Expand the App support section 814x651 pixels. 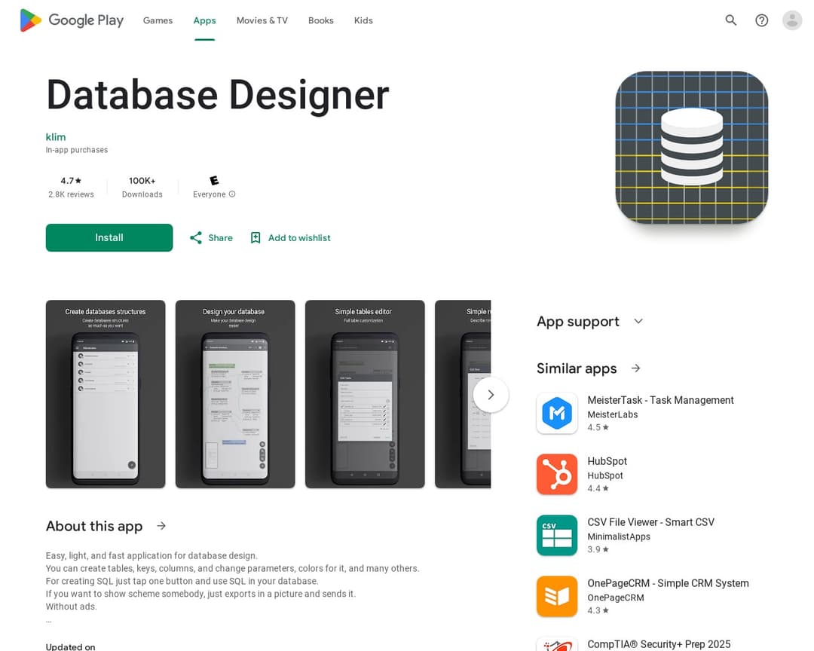pyautogui.click(x=638, y=321)
